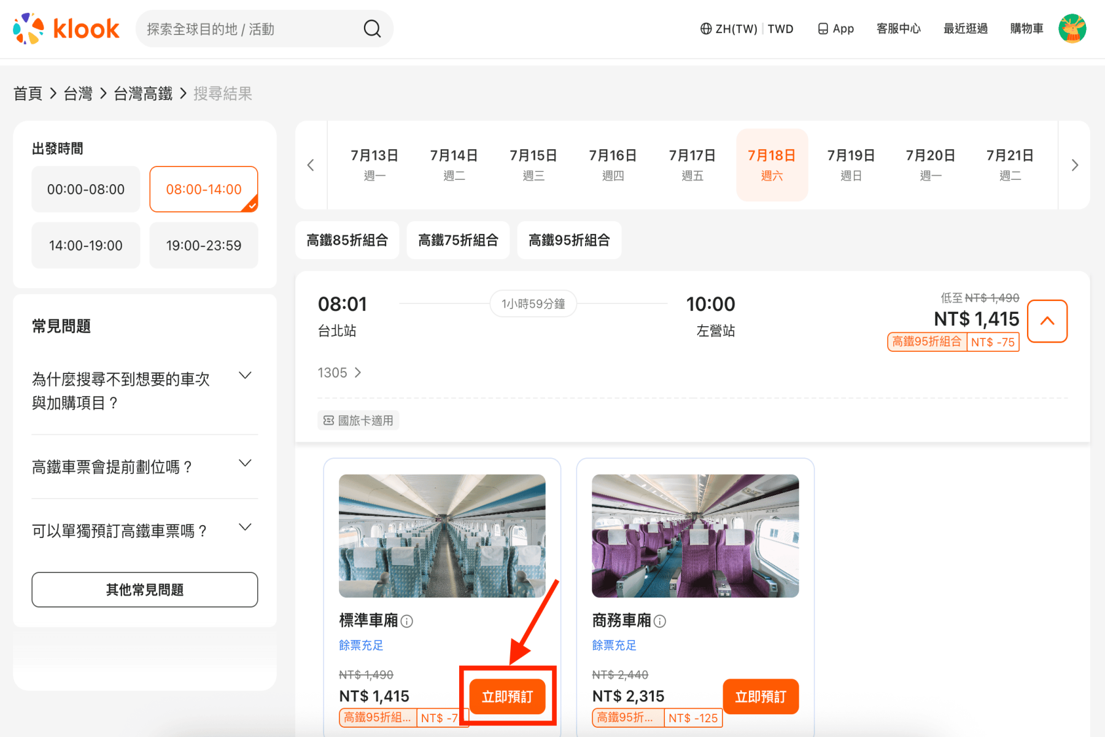Expand FAQ 高鐵車票會提前劃位嗎
The height and width of the screenshot is (737, 1105).
point(145,467)
